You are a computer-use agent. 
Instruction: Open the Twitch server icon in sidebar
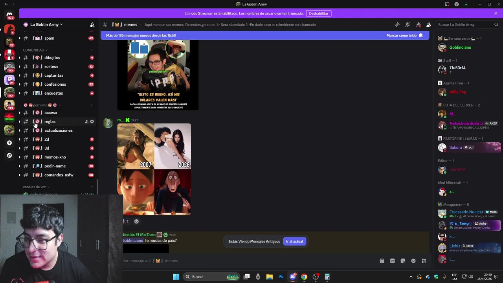point(9,80)
